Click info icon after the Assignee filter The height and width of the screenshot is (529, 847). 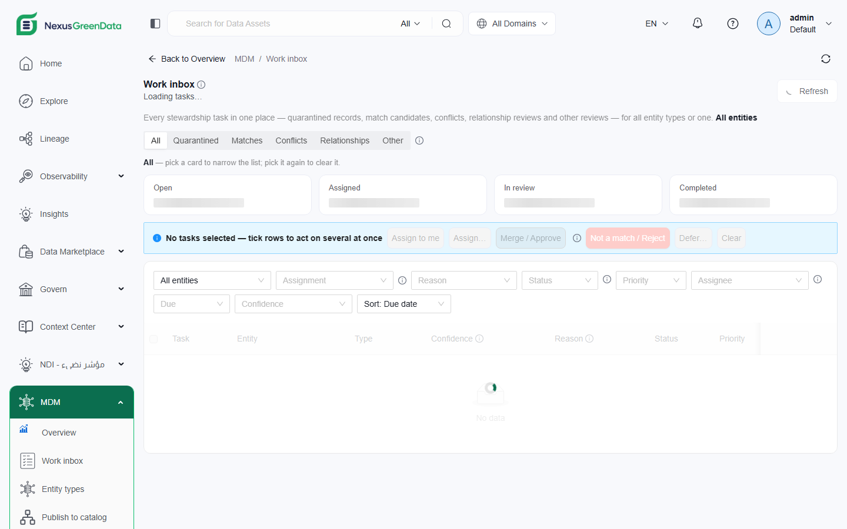tap(818, 280)
